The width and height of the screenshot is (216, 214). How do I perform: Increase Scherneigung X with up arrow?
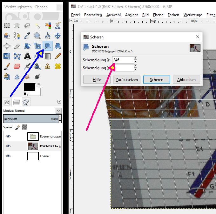tap(136, 58)
